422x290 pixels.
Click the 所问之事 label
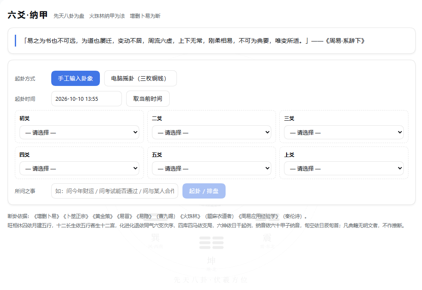25,191
